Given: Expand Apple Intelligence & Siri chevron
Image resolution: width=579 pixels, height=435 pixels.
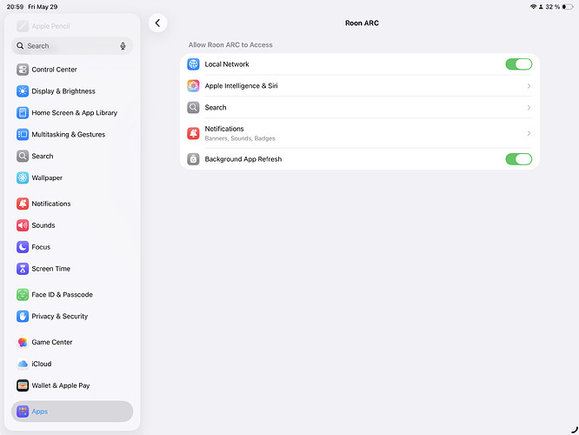Looking at the screenshot, I should click(x=529, y=86).
